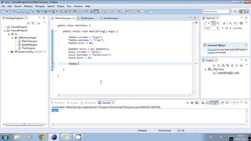This screenshot has width=251, height=141.
Task: Click the Quick Access input field
Action: pyautogui.click(x=216, y=11)
